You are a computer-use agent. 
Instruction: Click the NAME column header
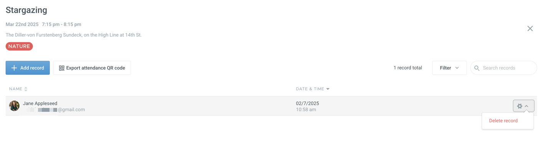16,89
